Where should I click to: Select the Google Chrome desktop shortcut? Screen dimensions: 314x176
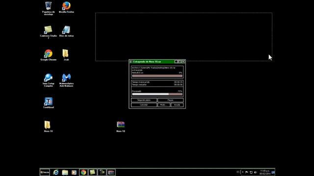(48, 55)
